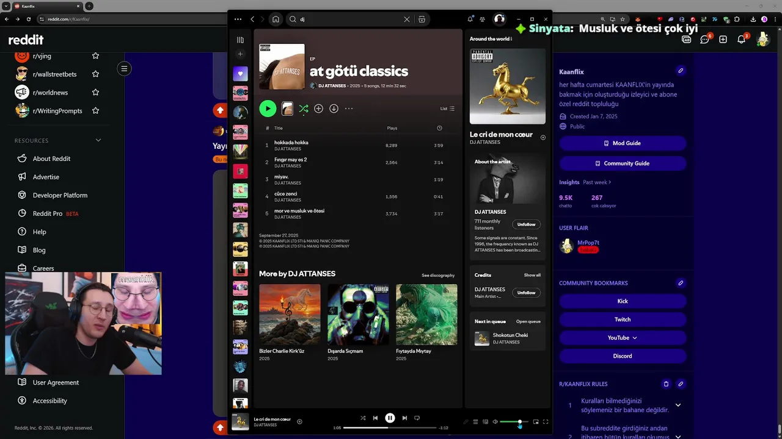Adjust the Spotify volume slider
Screen dimensions: 782x439
[x=514, y=422]
